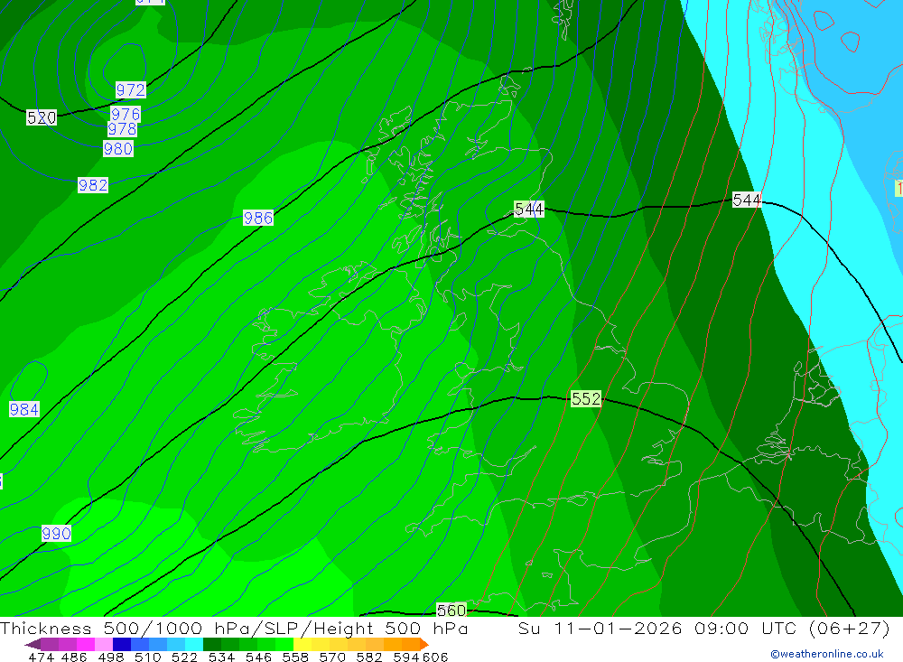903x662 pixels.
Task: Click the 984 isobar label
Action: coord(24,409)
